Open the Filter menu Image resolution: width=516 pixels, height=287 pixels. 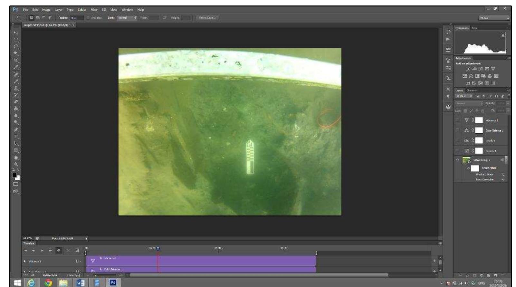[x=94, y=10]
